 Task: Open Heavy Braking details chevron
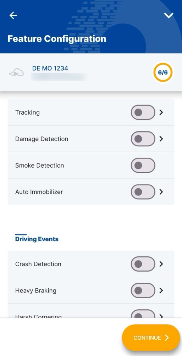point(161,290)
